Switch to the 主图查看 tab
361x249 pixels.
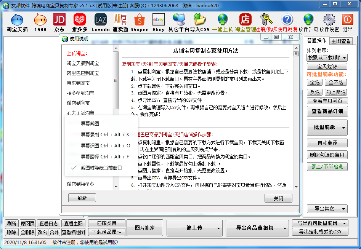click(x=341, y=41)
